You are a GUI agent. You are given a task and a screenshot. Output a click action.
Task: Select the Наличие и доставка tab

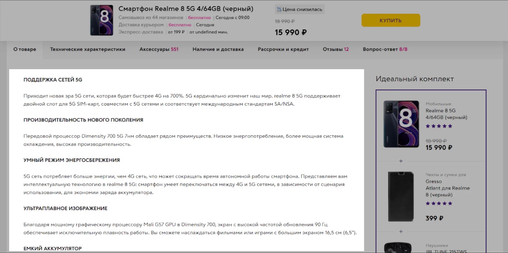pyautogui.click(x=218, y=49)
